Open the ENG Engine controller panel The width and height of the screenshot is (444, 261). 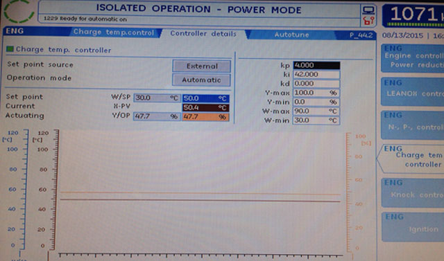413,58
